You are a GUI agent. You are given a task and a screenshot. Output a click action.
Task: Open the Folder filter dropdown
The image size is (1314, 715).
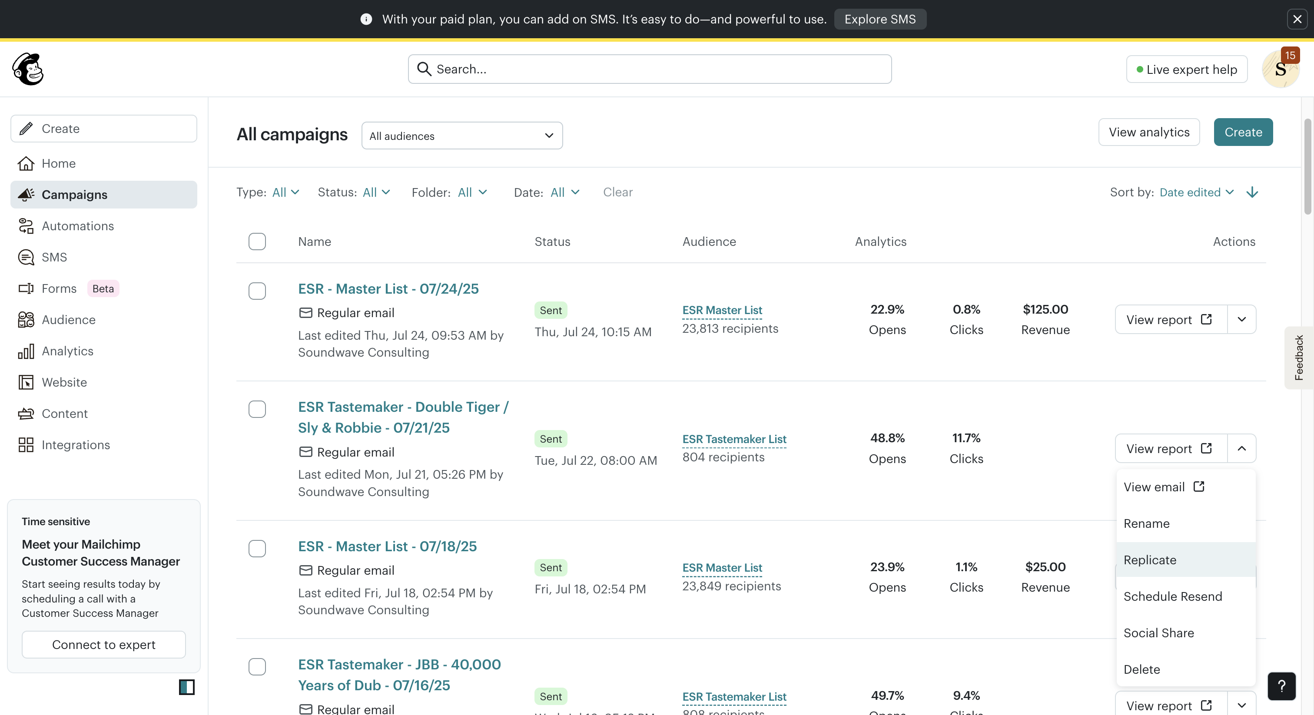point(472,192)
